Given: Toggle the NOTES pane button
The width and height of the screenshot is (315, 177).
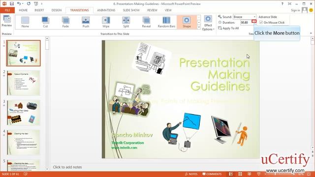Looking at the screenshot, I should pyautogui.click(x=191, y=174).
